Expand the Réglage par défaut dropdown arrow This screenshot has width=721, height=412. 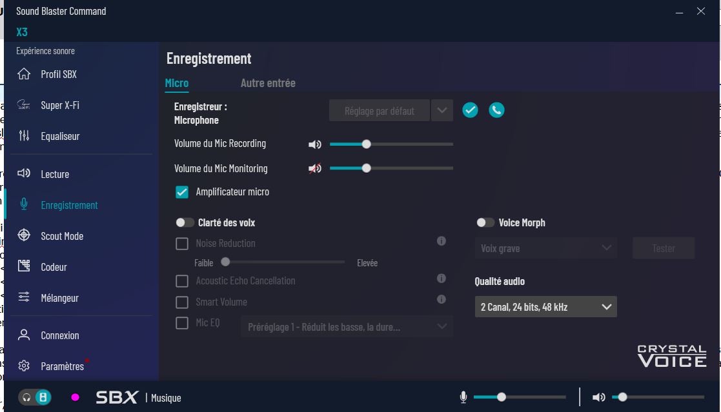442,110
